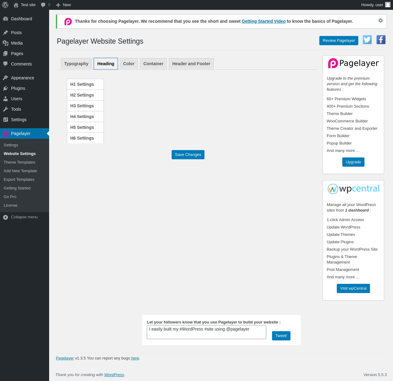The image size is (393, 381).
Task: Click the Visit wpCentral button
Action: (353, 288)
